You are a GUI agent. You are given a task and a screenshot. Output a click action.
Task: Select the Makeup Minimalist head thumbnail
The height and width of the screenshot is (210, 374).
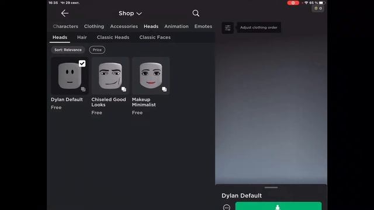151,76
